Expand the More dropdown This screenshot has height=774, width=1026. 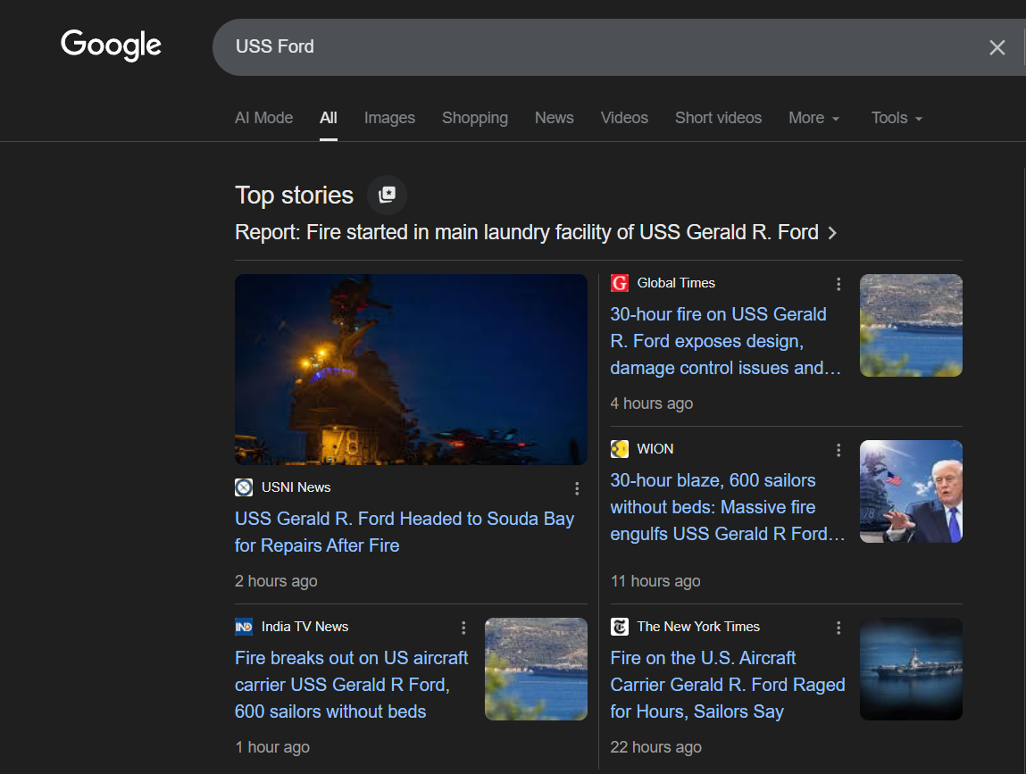click(813, 118)
